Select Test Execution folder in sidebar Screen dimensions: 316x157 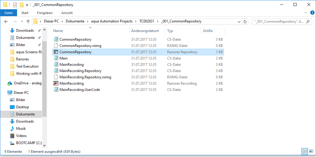tap(27, 66)
